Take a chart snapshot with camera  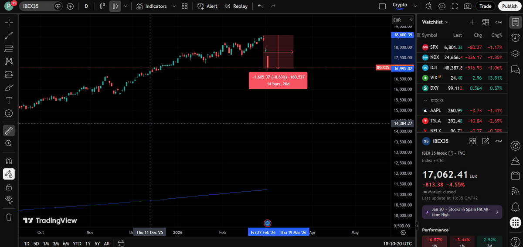point(468,6)
